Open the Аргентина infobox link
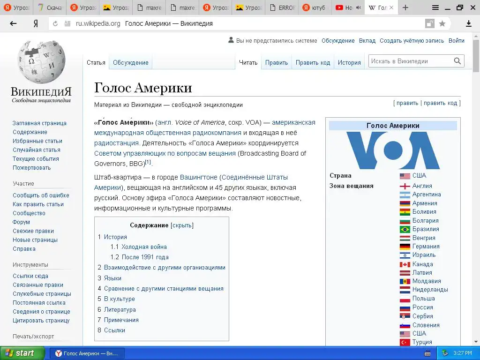Screen dimensions: 480x360 (427, 195)
